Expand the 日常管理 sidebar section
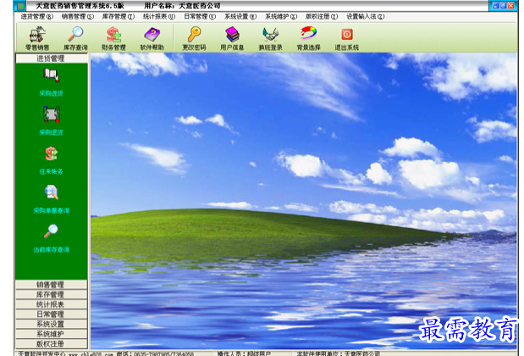This screenshot has height=356, width=524. pyautogui.click(x=51, y=314)
